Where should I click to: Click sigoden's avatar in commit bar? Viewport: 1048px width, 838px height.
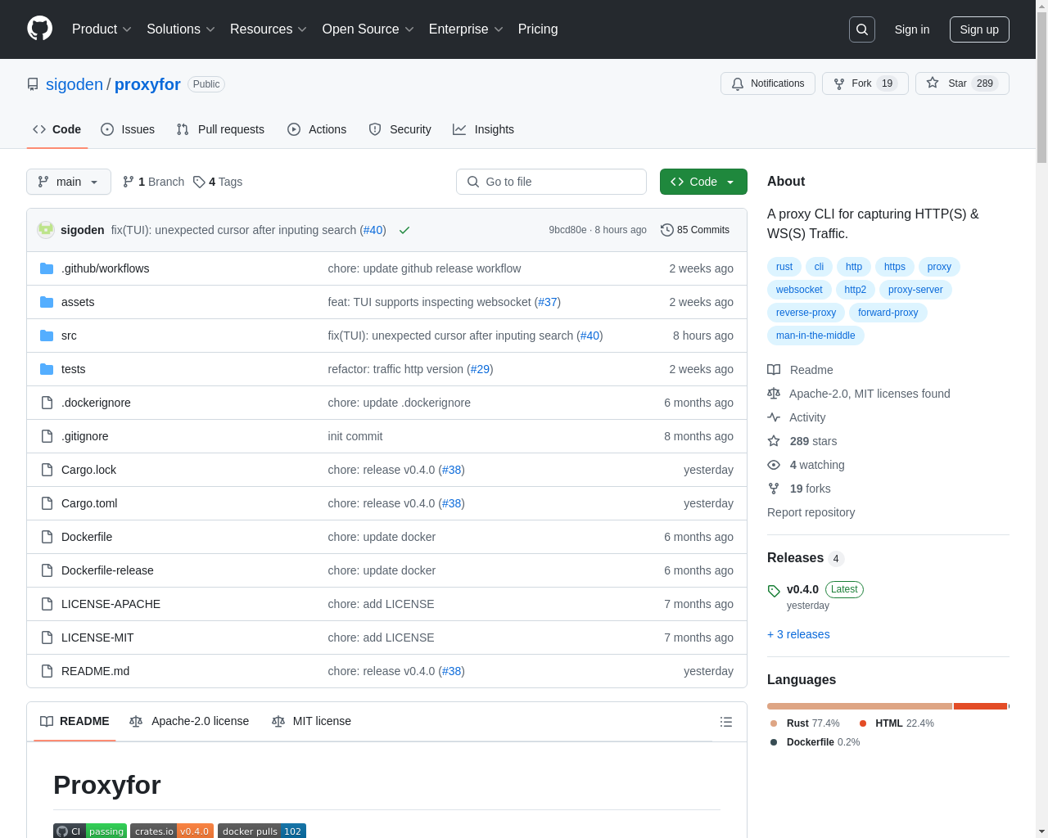[46, 230]
